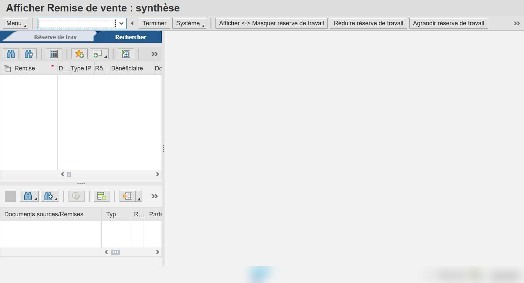Click the Documents sources/Remises column header
This screenshot has width=524, height=283.
pos(51,214)
